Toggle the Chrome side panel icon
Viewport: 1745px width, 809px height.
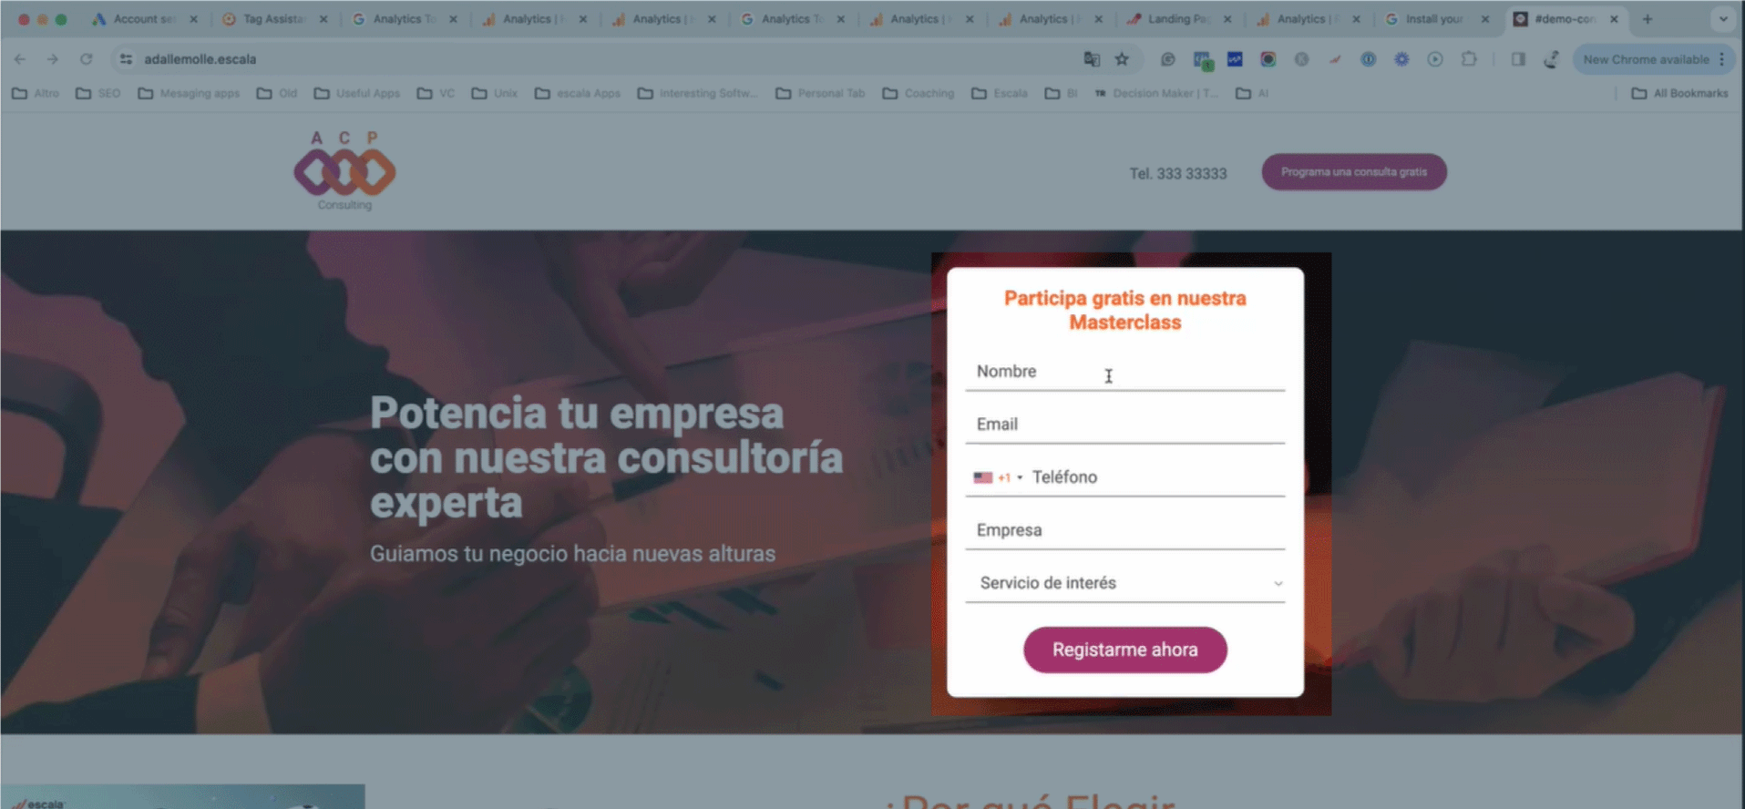pos(1518,59)
